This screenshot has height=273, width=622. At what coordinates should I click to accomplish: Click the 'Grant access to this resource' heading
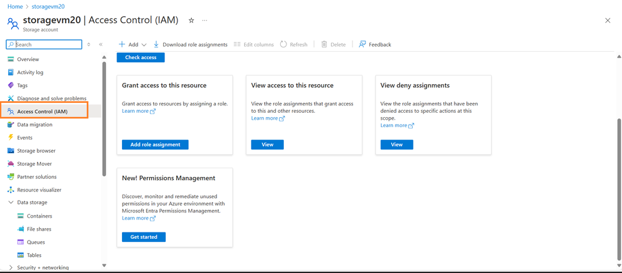(164, 85)
